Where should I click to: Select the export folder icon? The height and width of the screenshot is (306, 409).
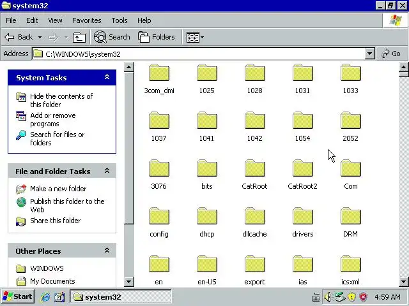coord(255,264)
